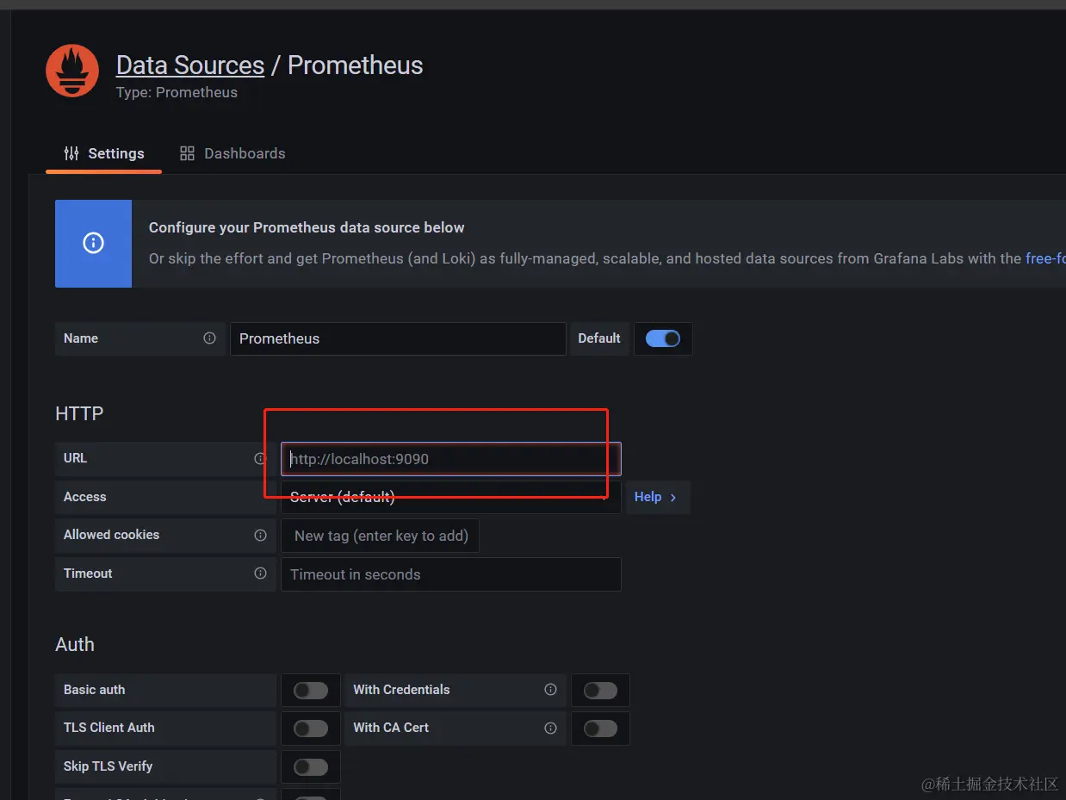This screenshot has width=1066, height=800.
Task: Expand the Help section
Action: click(x=656, y=497)
